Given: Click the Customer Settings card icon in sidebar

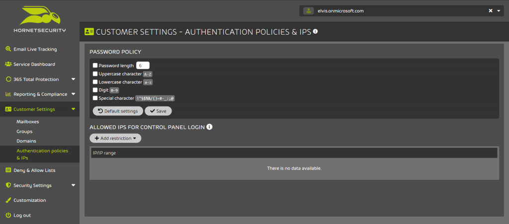Looking at the screenshot, I should [8, 110].
